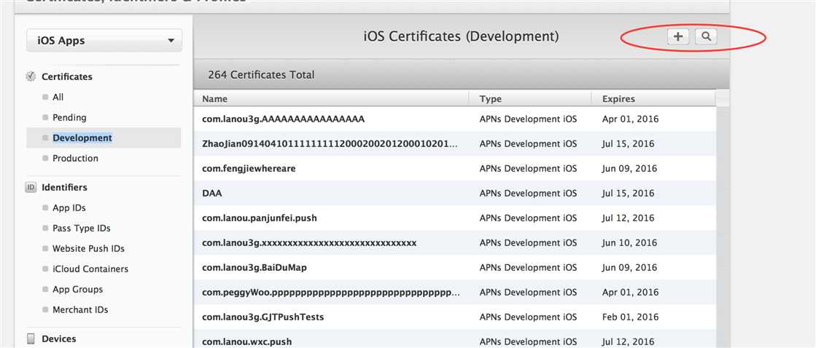Image resolution: width=816 pixels, height=348 pixels.
Task: Open Merchant IDs
Action: (x=80, y=309)
